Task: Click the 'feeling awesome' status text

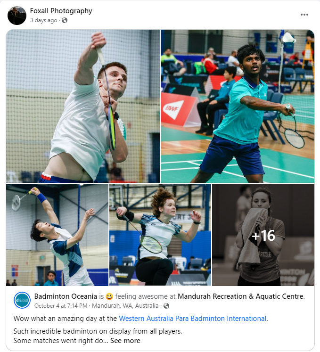Action: pyautogui.click(x=145, y=296)
